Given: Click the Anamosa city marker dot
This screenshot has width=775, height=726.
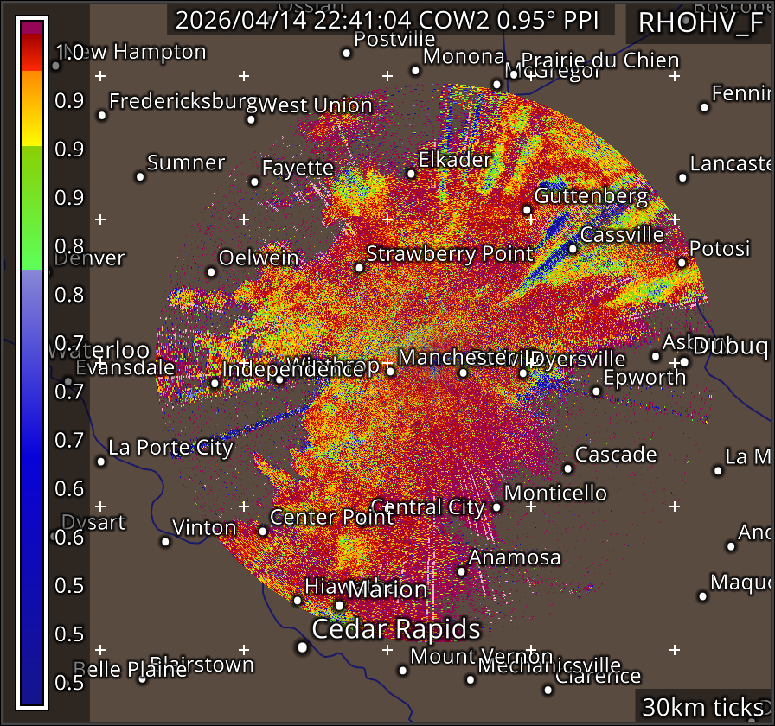Looking at the screenshot, I should tap(462, 571).
